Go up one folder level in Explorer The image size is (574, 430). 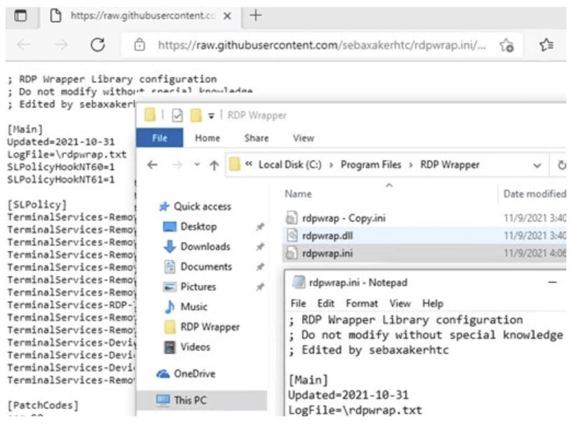click(x=214, y=165)
